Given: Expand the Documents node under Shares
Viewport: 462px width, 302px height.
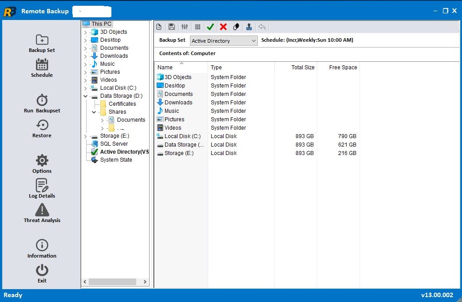Looking at the screenshot, I should tap(102, 120).
